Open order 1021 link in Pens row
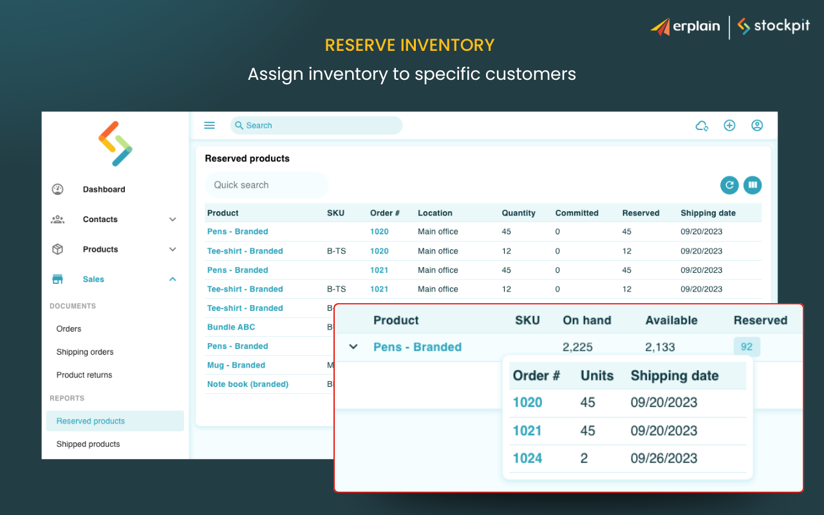The image size is (824, 515). pos(379,270)
